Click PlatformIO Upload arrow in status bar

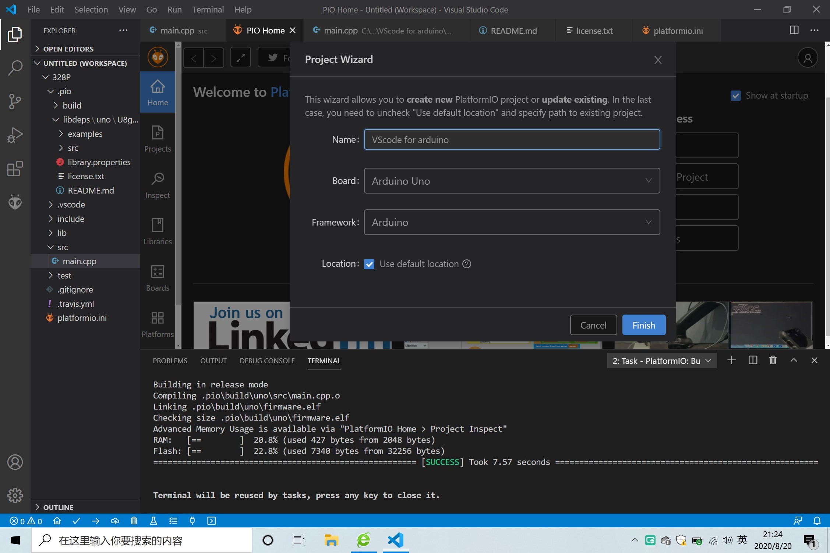(96, 521)
